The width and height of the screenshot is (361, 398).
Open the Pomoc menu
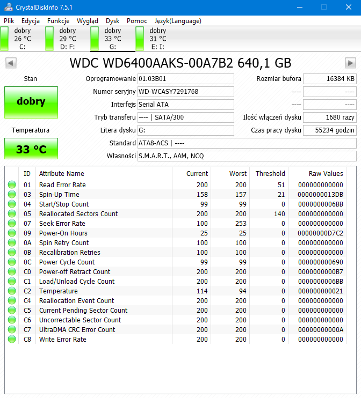(137, 21)
